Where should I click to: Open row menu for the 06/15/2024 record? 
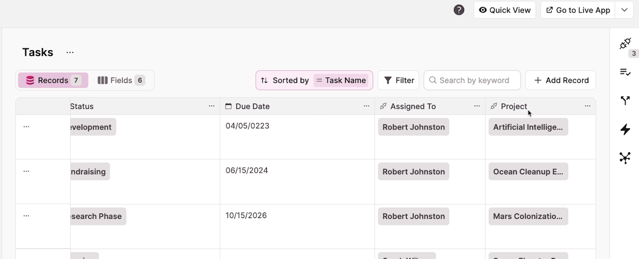pyautogui.click(x=26, y=171)
